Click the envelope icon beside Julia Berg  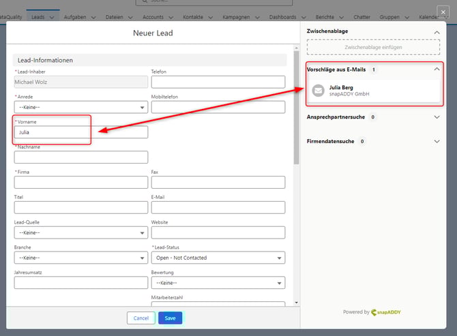[319, 91]
